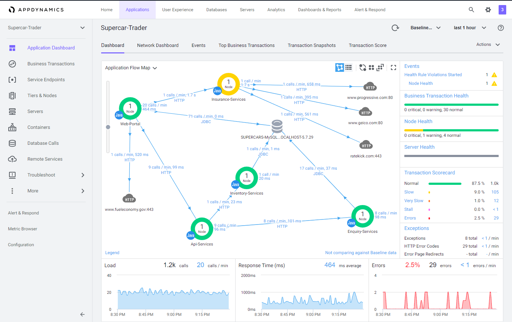Open the Application Flow Map dropdown
512x322 pixels.
(131, 68)
